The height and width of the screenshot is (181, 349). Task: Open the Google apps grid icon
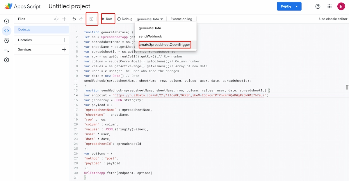click(x=330, y=6)
